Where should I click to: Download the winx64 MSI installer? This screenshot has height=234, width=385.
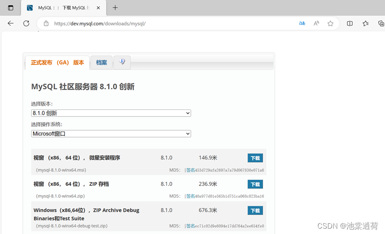pyautogui.click(x=255, y=158)
